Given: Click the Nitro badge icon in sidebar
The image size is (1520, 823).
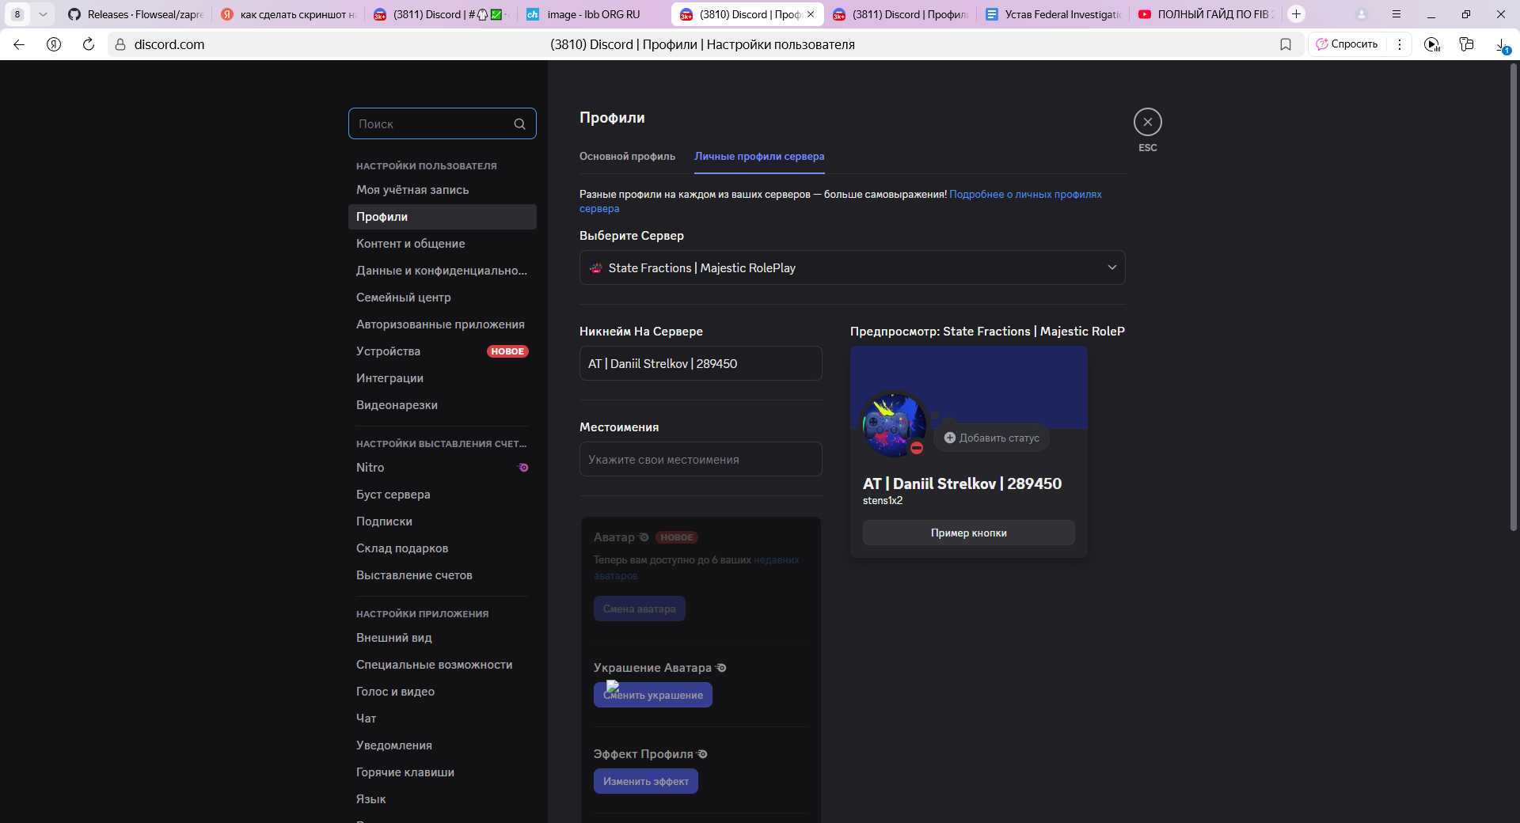Looking at the screenshot, I should (x=522, y=468).
